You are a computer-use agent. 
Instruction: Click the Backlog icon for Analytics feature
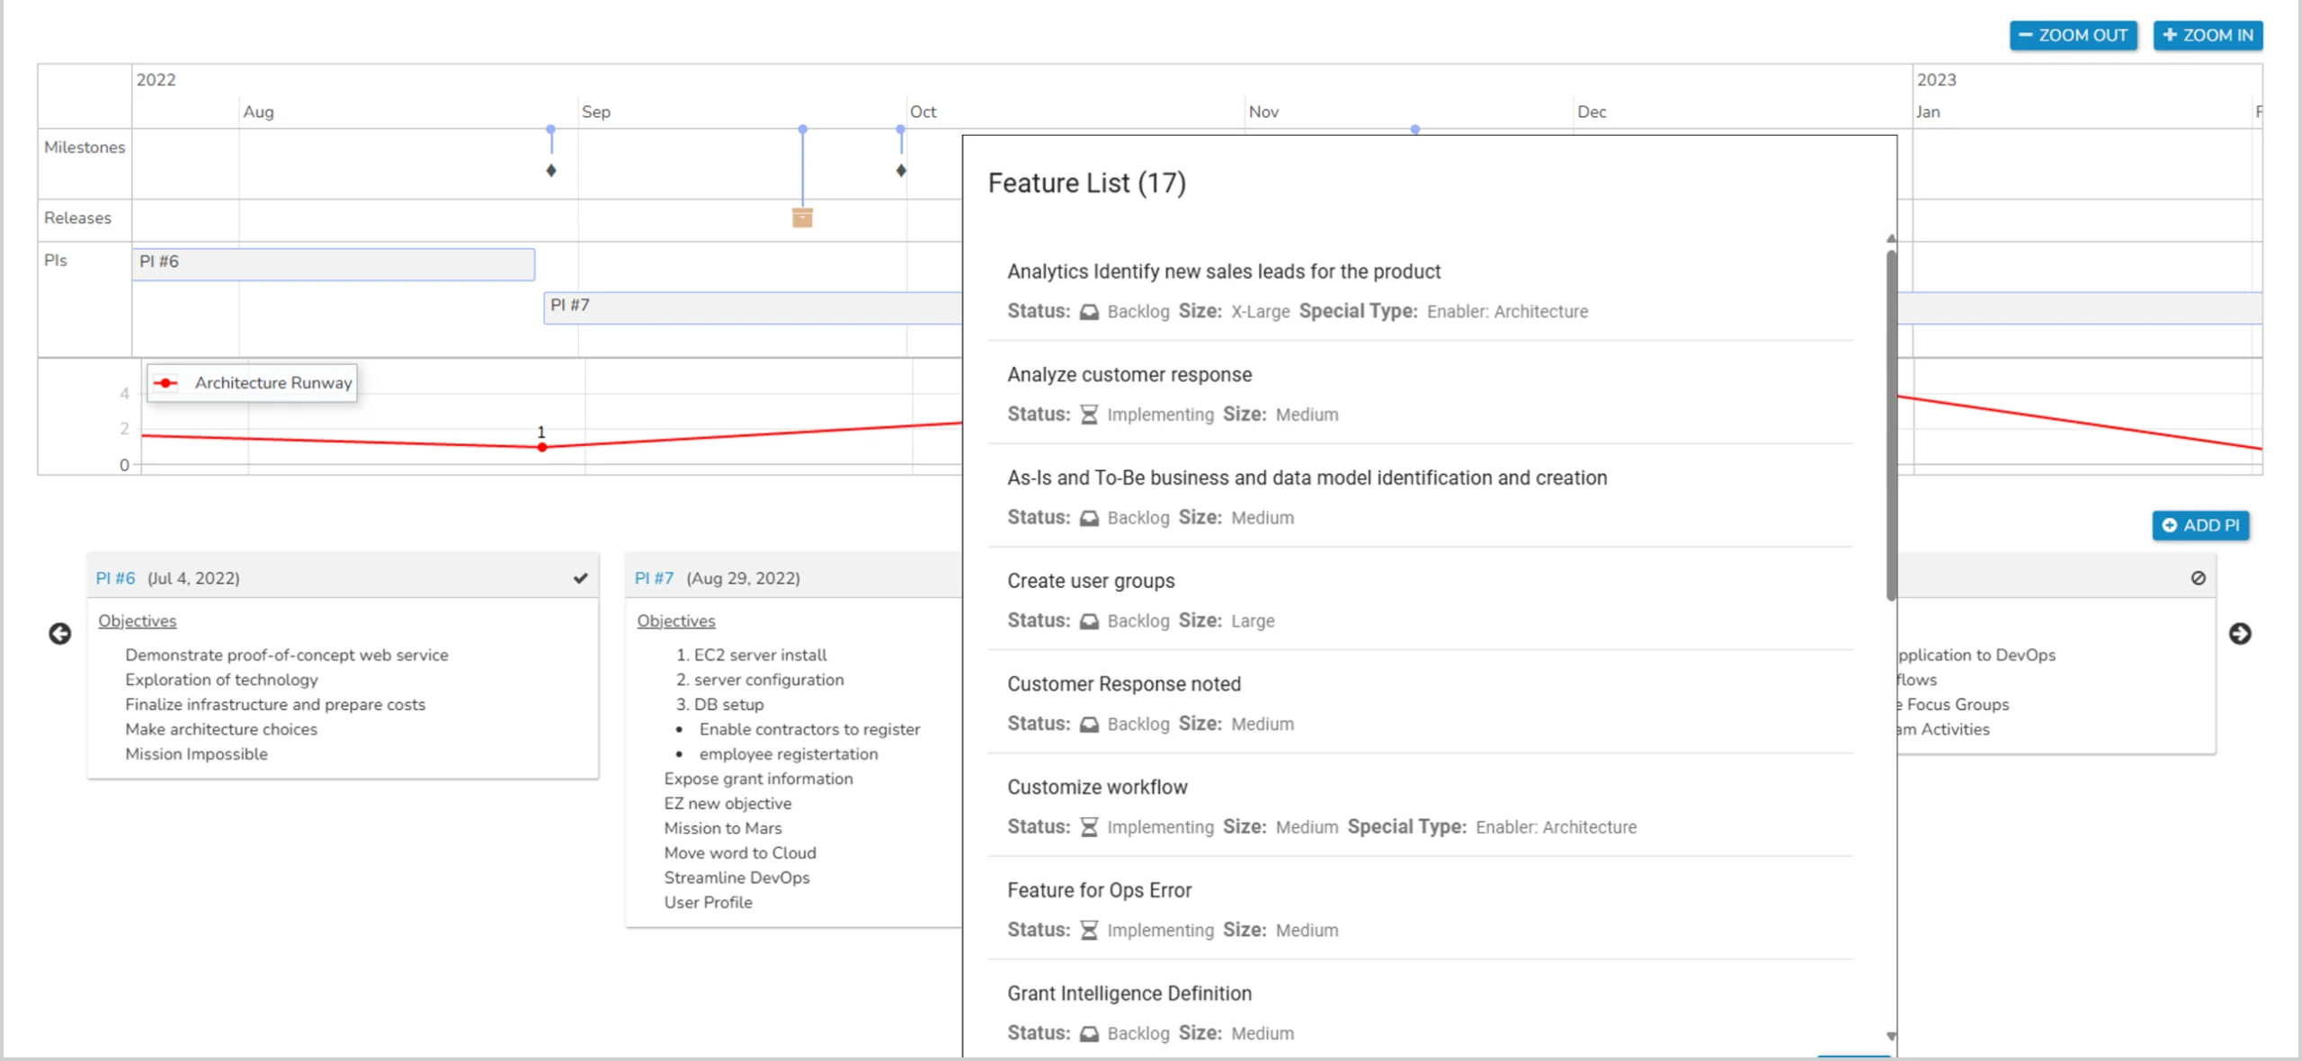click(x=1089, y=312)
